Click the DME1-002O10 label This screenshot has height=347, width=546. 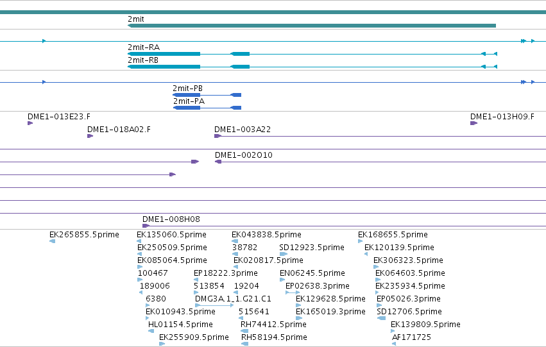coord(244,155)
